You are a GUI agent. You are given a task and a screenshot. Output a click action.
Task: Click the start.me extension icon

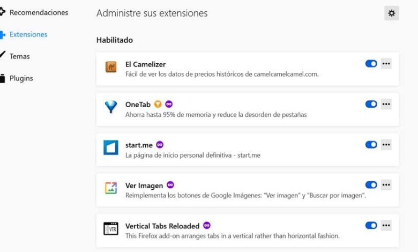111,148
